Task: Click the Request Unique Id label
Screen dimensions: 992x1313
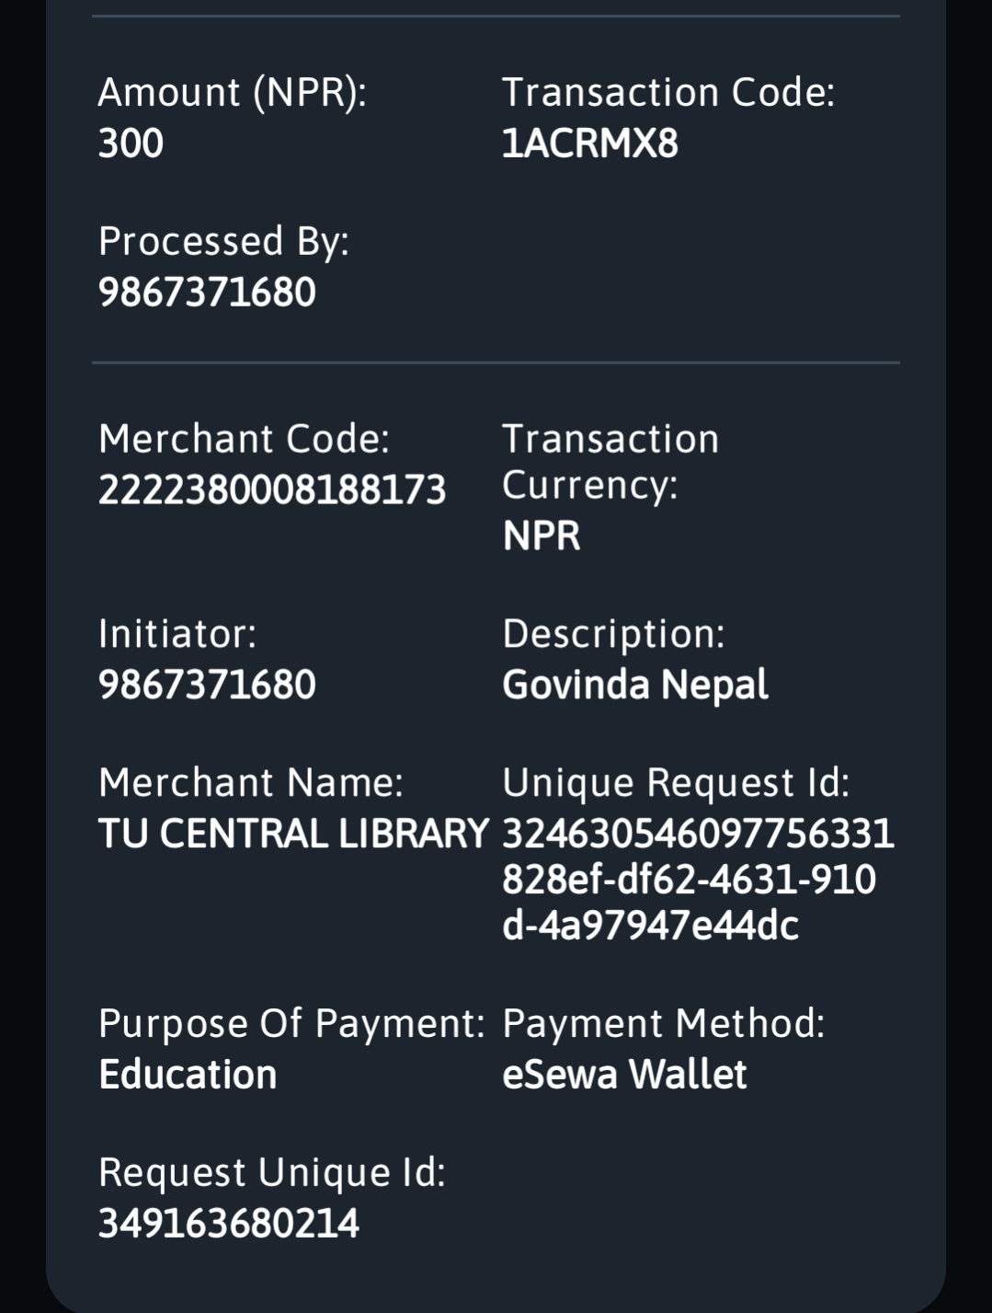Action: point(271,1172)
